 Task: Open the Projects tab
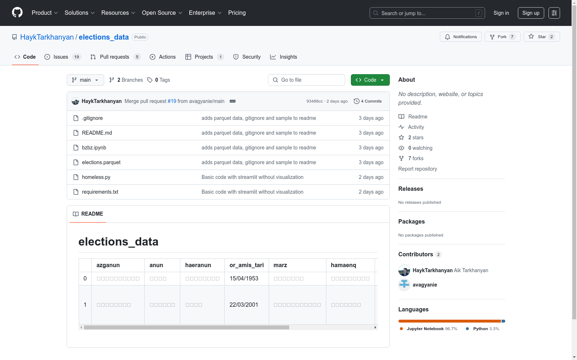(204, 57)
